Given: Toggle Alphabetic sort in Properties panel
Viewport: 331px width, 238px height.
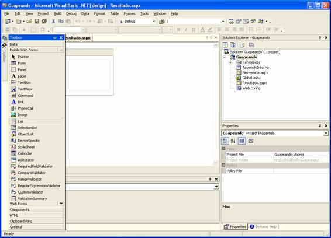Looking at the screenshot, I should [233, 141].
